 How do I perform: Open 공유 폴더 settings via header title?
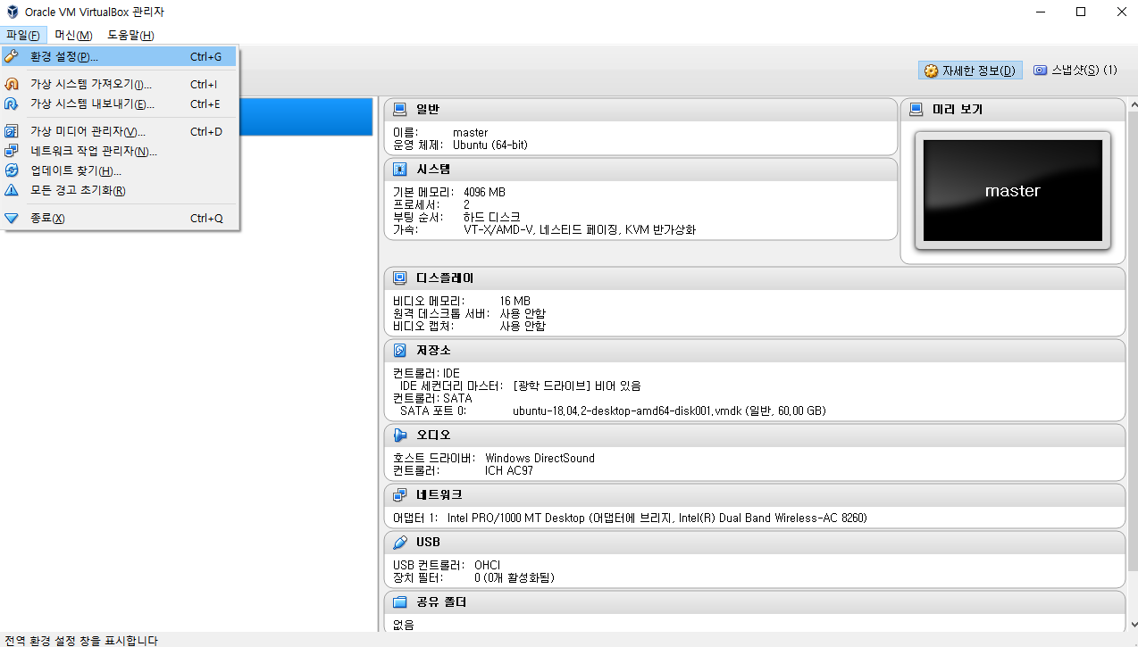[x=440, y=602]
